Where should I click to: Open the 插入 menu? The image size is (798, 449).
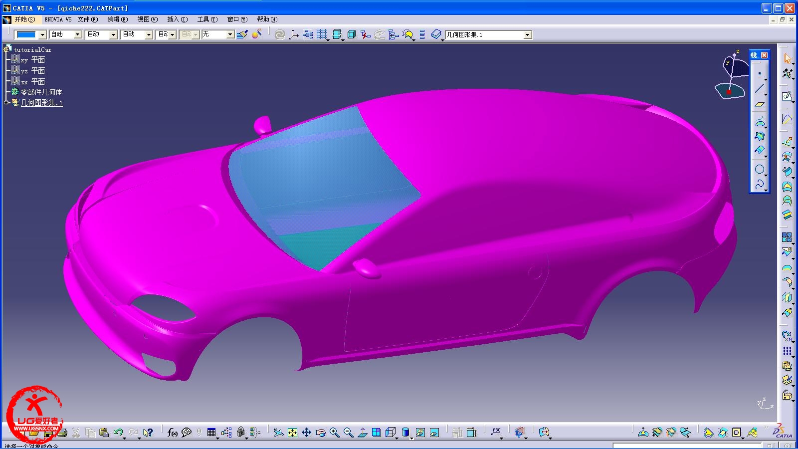(177, 19)
